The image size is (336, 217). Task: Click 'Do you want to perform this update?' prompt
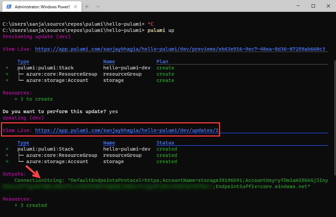pyautogui.click(x=54, y=111)
